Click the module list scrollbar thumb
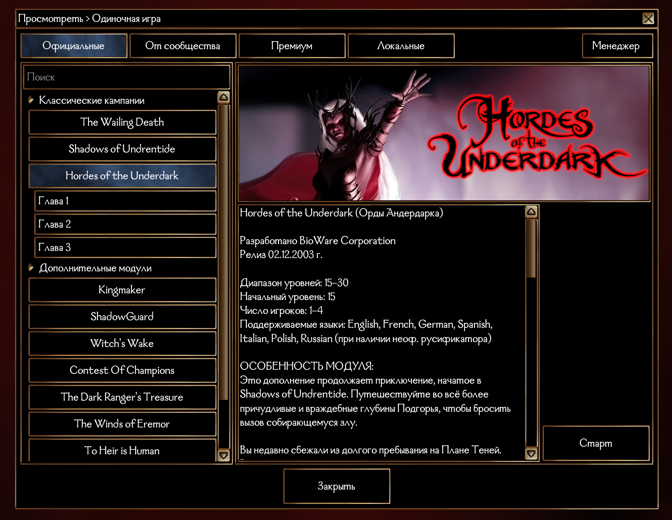The height and width of the screenshot is (520, 672). [x=224, y=252]
